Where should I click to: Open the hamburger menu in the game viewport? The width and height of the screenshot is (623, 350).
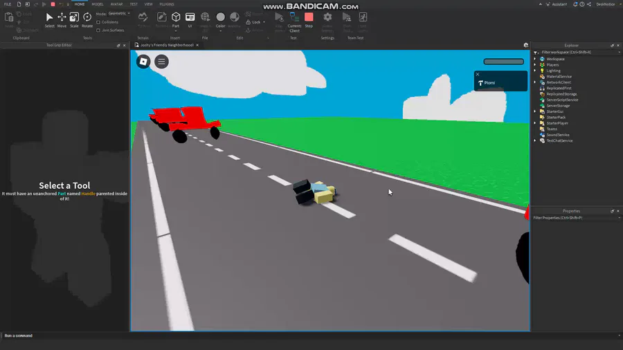(x=161, y=62)
